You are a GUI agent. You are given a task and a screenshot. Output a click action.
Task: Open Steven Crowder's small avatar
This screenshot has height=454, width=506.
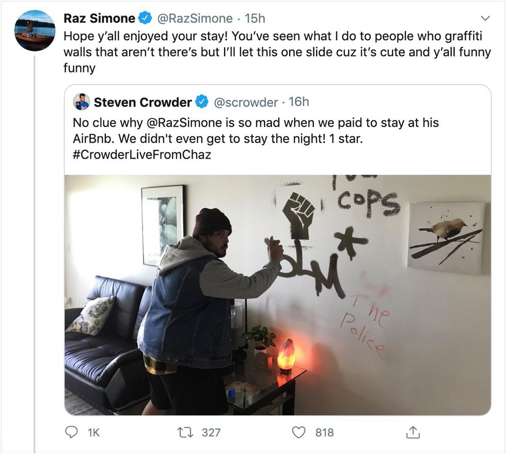point(82,102)
